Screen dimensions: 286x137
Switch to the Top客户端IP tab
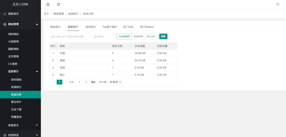[x=109, y=27]
